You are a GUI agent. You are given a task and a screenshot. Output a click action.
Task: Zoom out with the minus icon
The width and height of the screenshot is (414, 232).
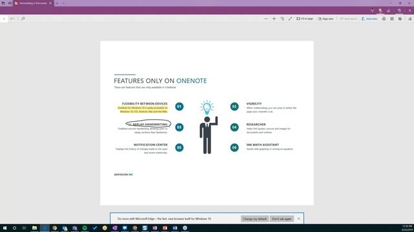266,19
